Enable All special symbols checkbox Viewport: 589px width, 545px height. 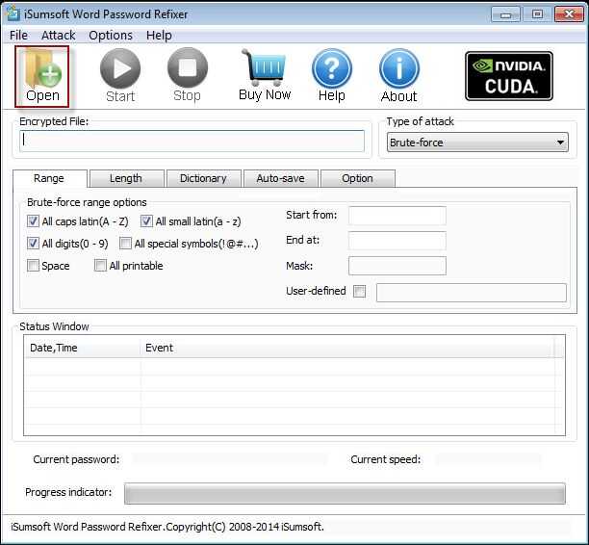click(125, 244)
